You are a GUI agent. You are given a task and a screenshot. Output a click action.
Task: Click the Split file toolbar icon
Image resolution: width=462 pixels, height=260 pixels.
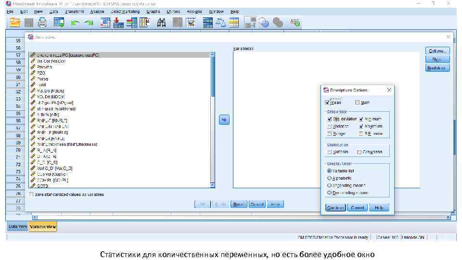pyautogui.click(x=207, y=23)
